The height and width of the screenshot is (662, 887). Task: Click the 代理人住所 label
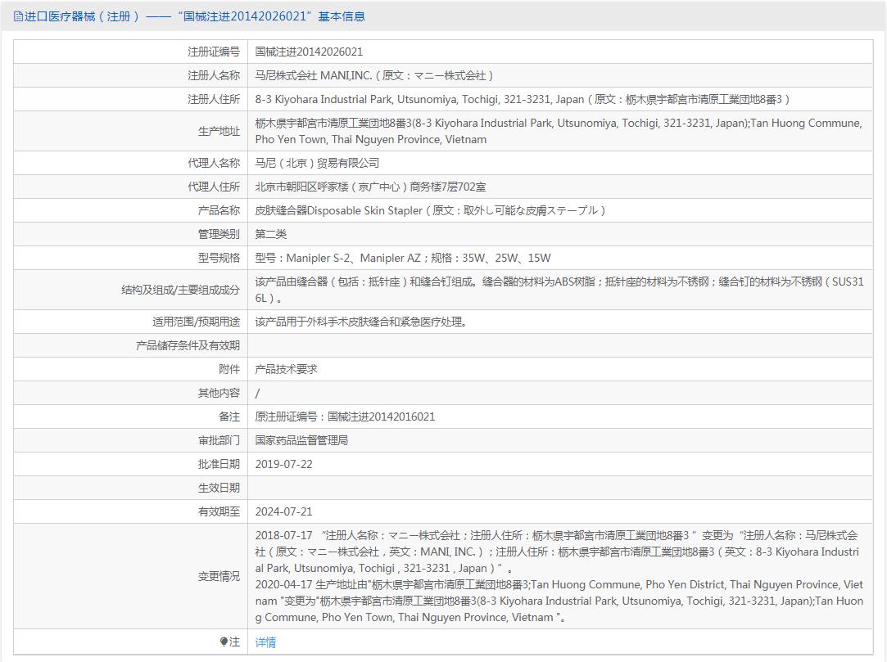pyautogui.click(x=213, y=187)
